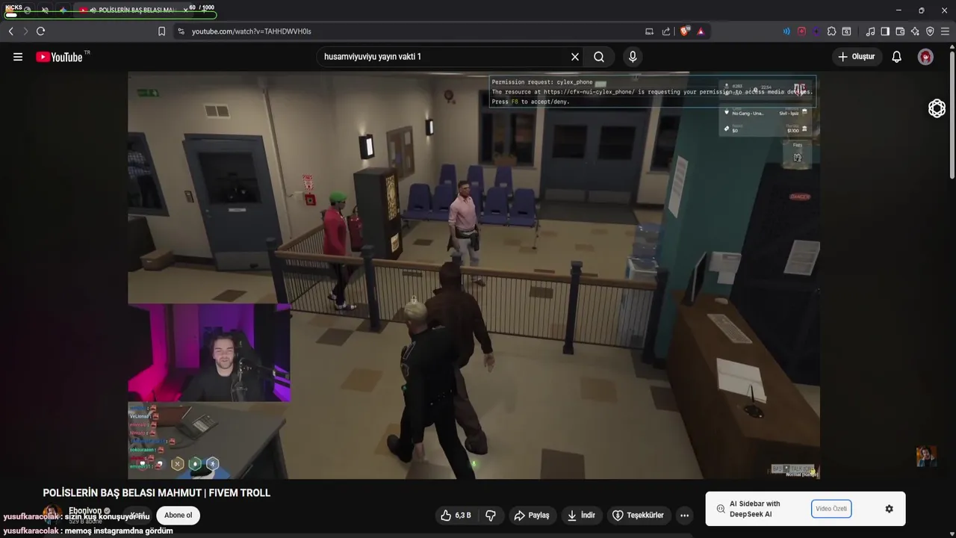The width and height of the screenshot is (956, 538).
Task: Run the search with the magnifier button
Action: [599, 57]
